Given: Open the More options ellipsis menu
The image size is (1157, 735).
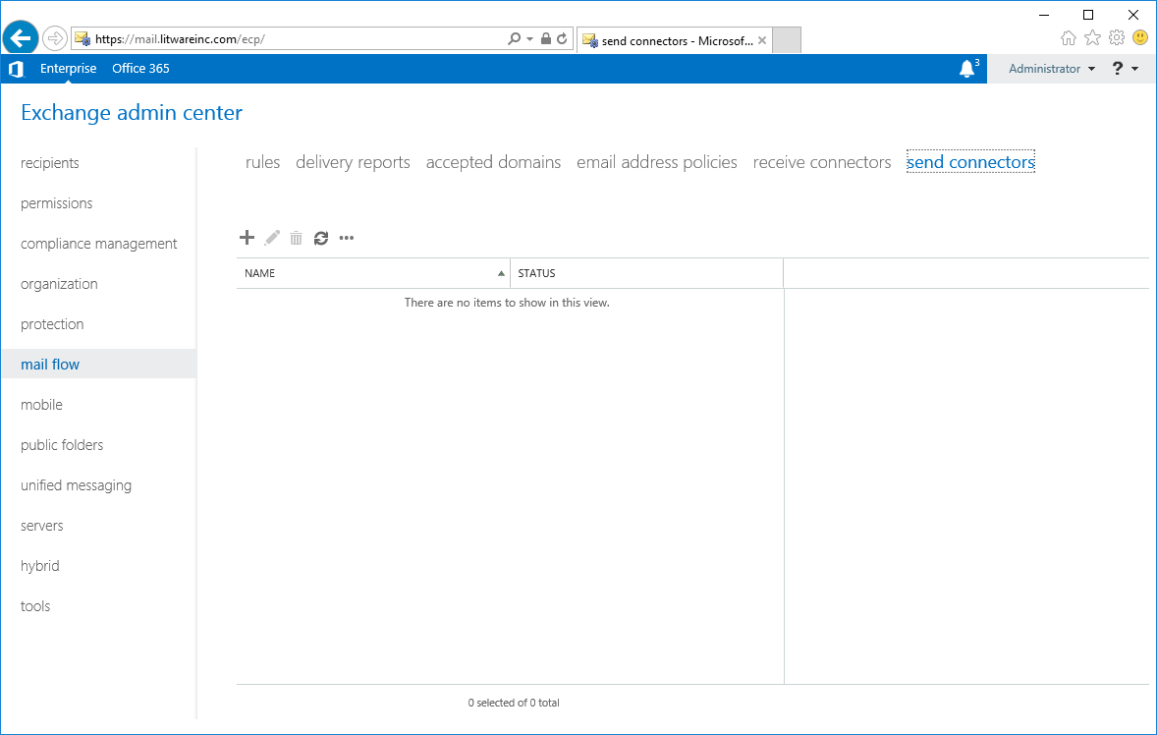Looking at the screenshot, I should (346, 238).
